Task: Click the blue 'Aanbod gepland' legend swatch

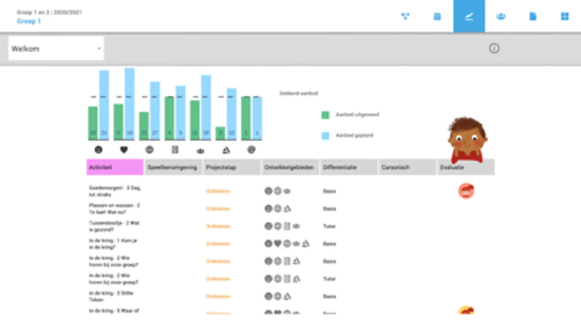Action: pyautogui.click(x=325, y=136)
